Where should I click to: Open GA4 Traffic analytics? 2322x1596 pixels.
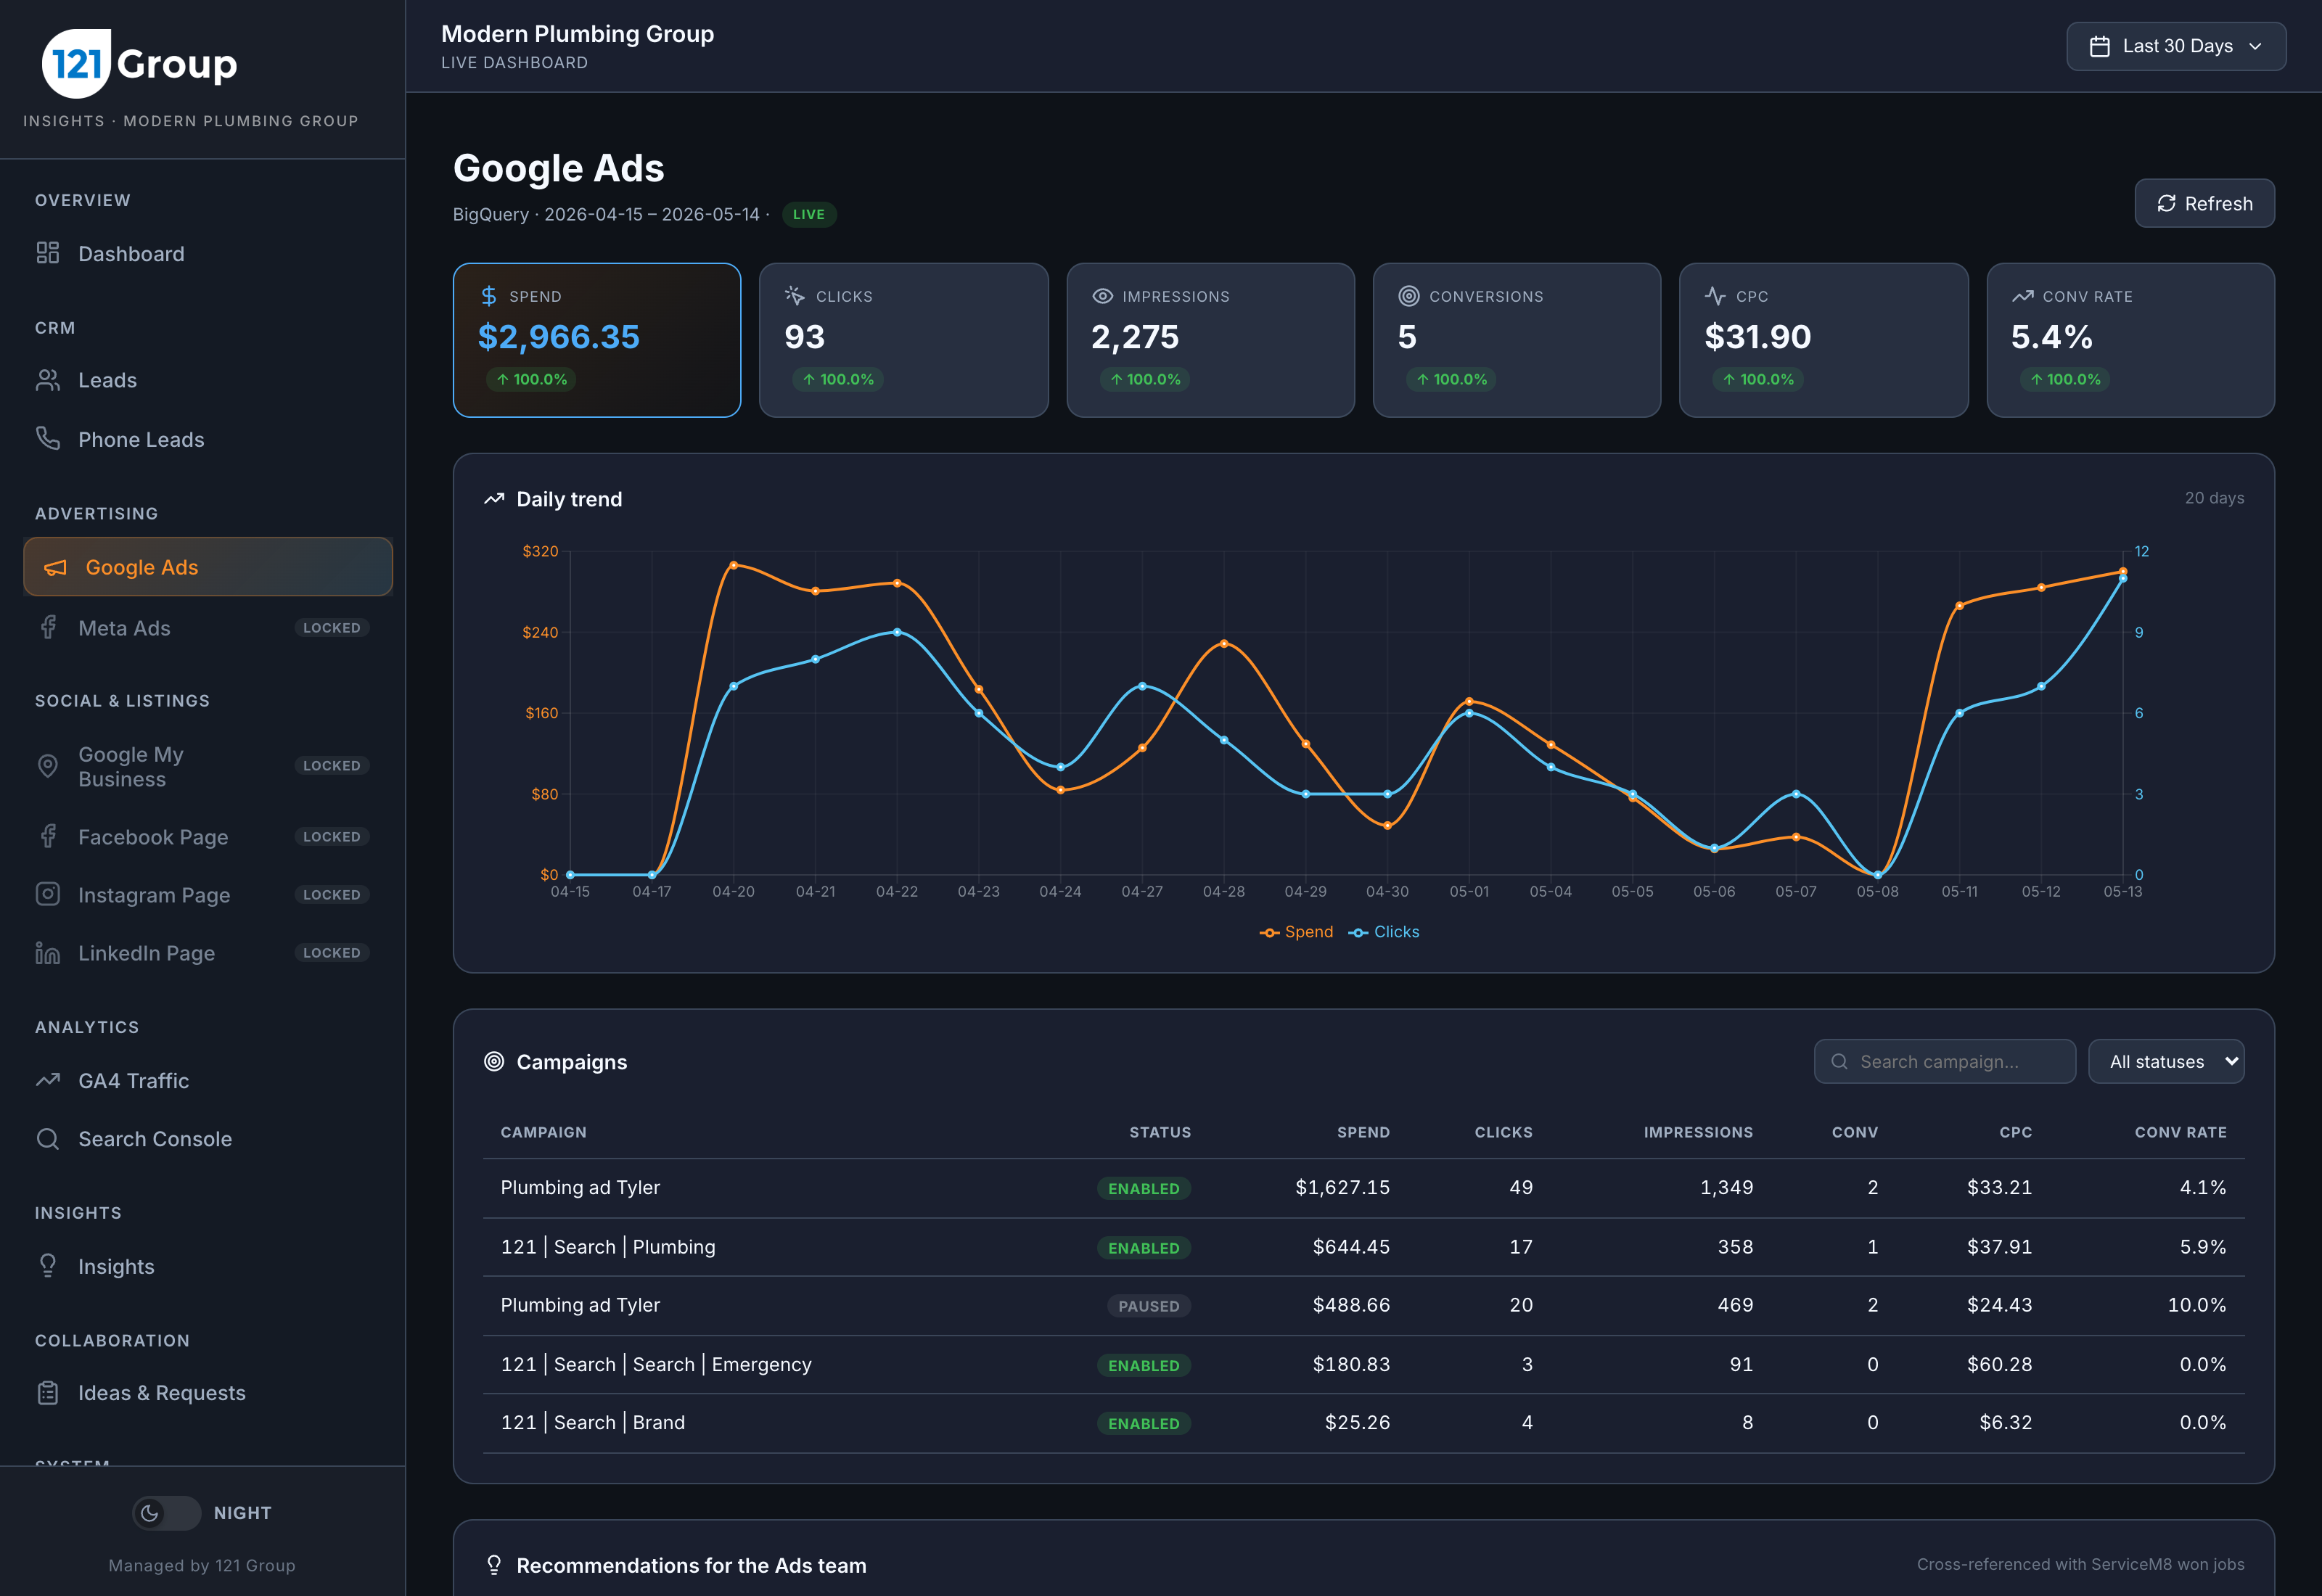coord(208,1080)
